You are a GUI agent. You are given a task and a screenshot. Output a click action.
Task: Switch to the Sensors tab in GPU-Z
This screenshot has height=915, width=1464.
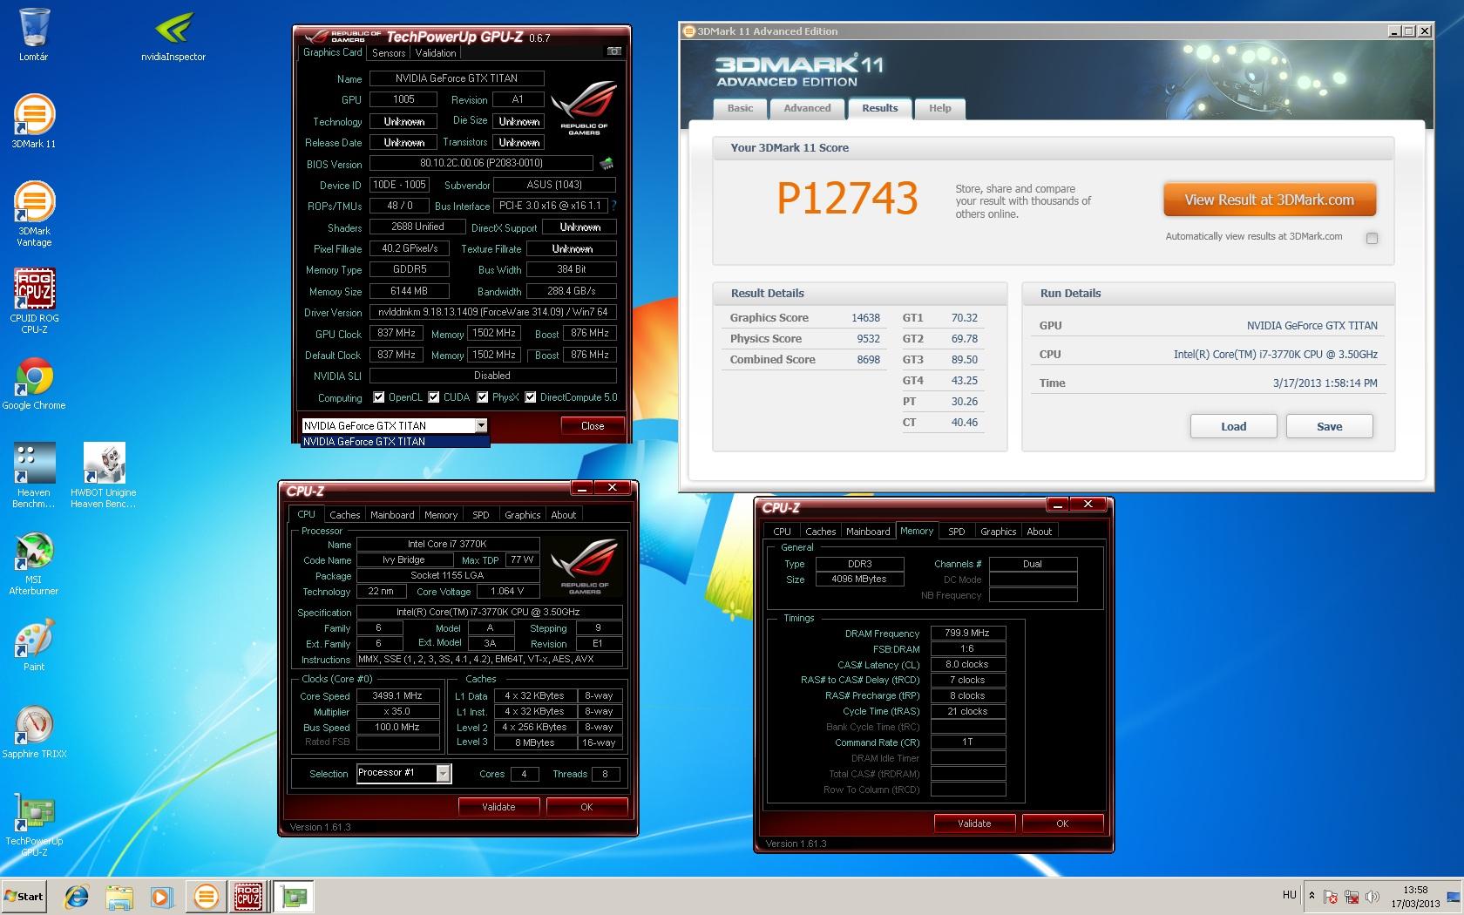(x=389, y=52)
